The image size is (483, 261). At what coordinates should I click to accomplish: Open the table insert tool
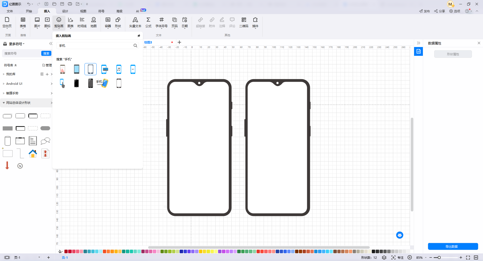tap(23, 22)
